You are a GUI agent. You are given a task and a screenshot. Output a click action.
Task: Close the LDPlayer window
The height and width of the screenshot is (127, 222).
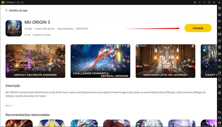(214, 2)
